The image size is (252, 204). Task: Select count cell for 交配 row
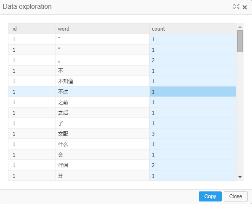click(x=193, y=133)
